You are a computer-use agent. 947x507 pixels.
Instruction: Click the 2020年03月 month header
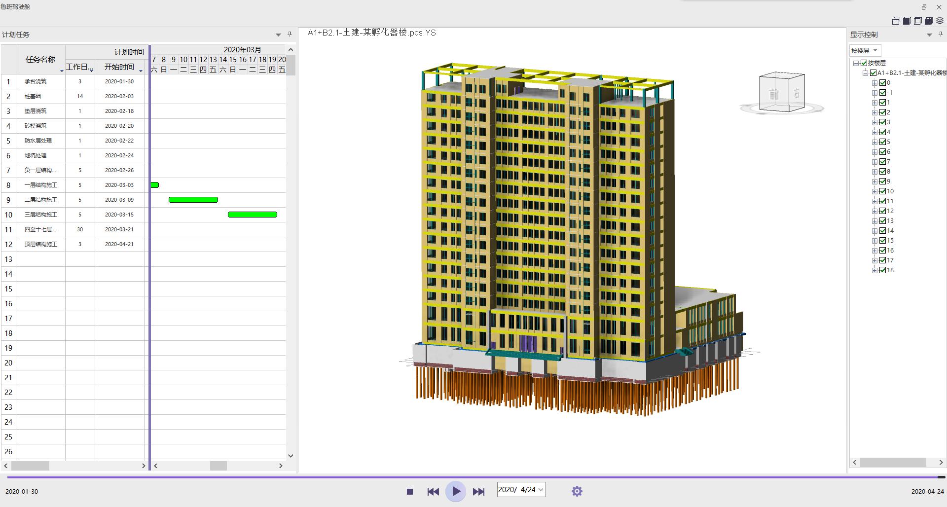(242, 50)
